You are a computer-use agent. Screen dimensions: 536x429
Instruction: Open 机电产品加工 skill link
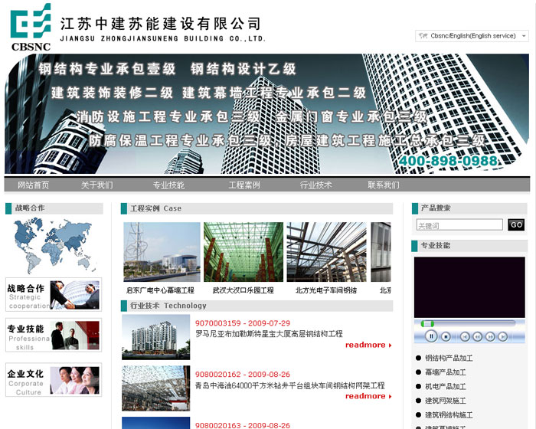tap(445, 387)
